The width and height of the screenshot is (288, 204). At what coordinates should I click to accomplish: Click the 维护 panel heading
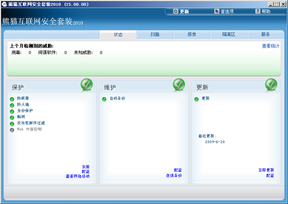pyautogui.click(x=110, y=87)
